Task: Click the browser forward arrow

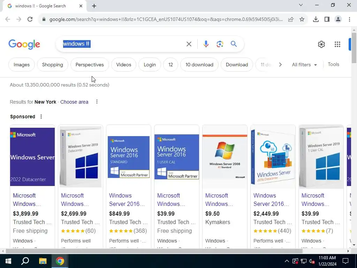Action: [19, 20]
